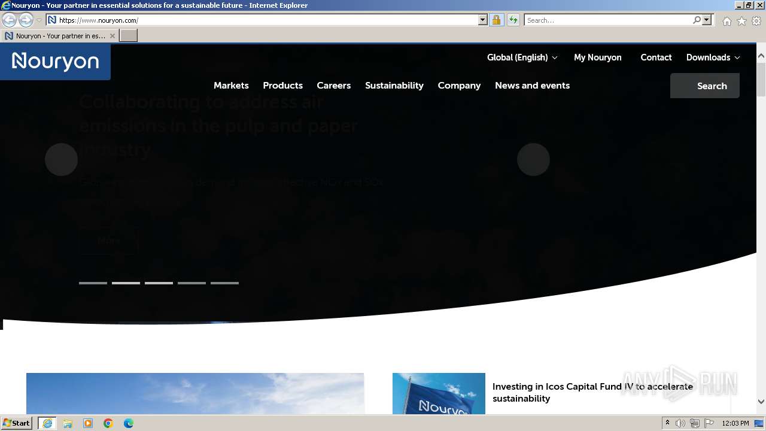Click the previous slide round button
Screen dimensions: 766x431
pyautogui.click(x=61, y=159)
